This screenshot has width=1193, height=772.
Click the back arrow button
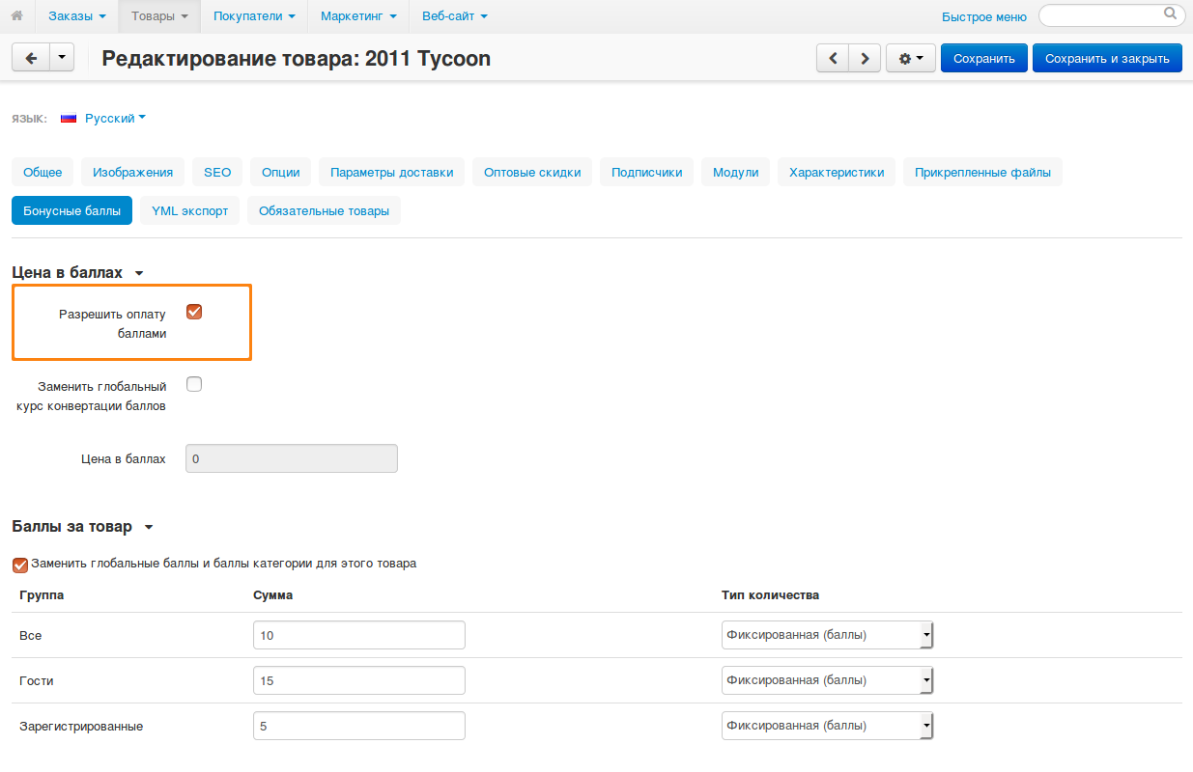(31, 58)
